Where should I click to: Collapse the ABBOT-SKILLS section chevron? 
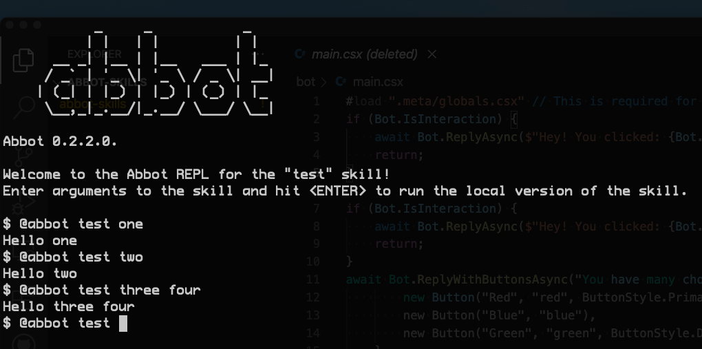(x=56, y=83)
